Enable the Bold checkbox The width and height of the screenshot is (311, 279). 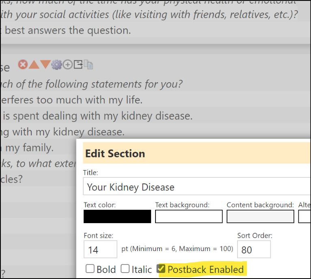(x=90, y=269)
